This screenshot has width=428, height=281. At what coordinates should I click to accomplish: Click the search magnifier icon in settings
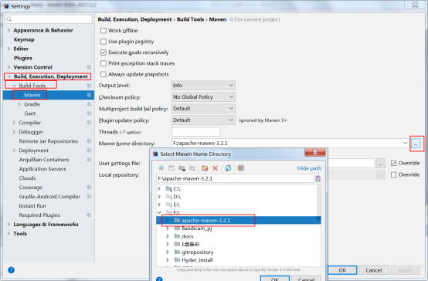9,19
